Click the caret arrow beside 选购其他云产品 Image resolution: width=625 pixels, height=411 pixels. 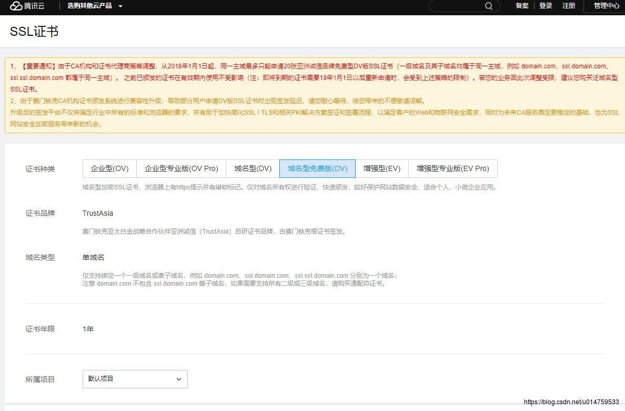120,6
